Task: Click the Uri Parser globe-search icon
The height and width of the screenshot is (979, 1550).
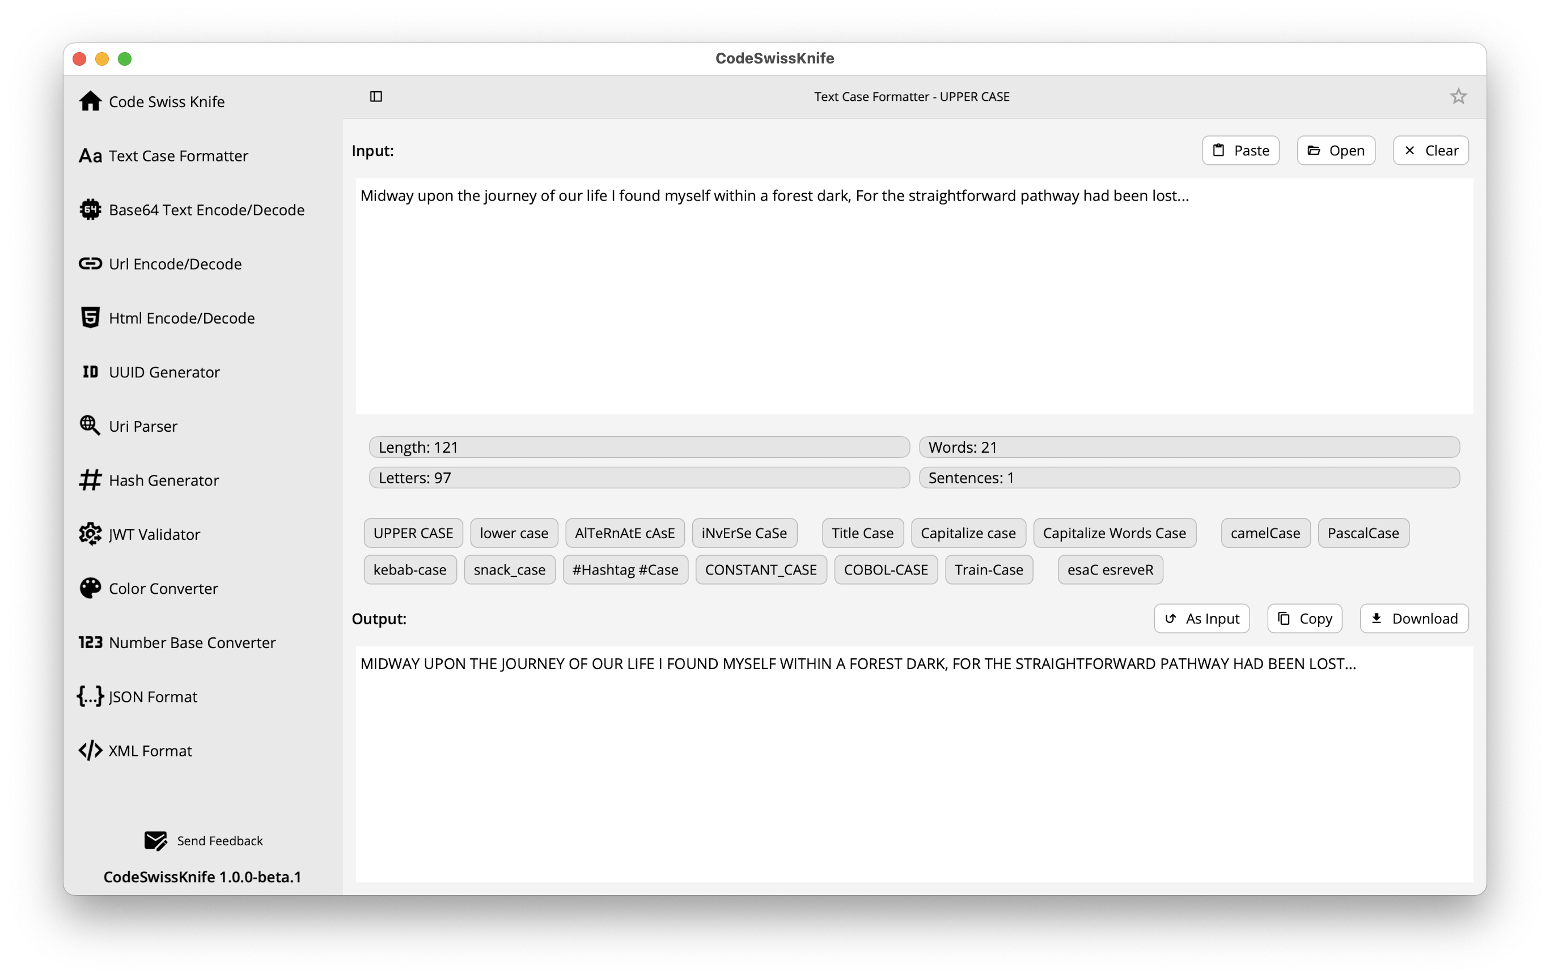Action: pos(90,426)
